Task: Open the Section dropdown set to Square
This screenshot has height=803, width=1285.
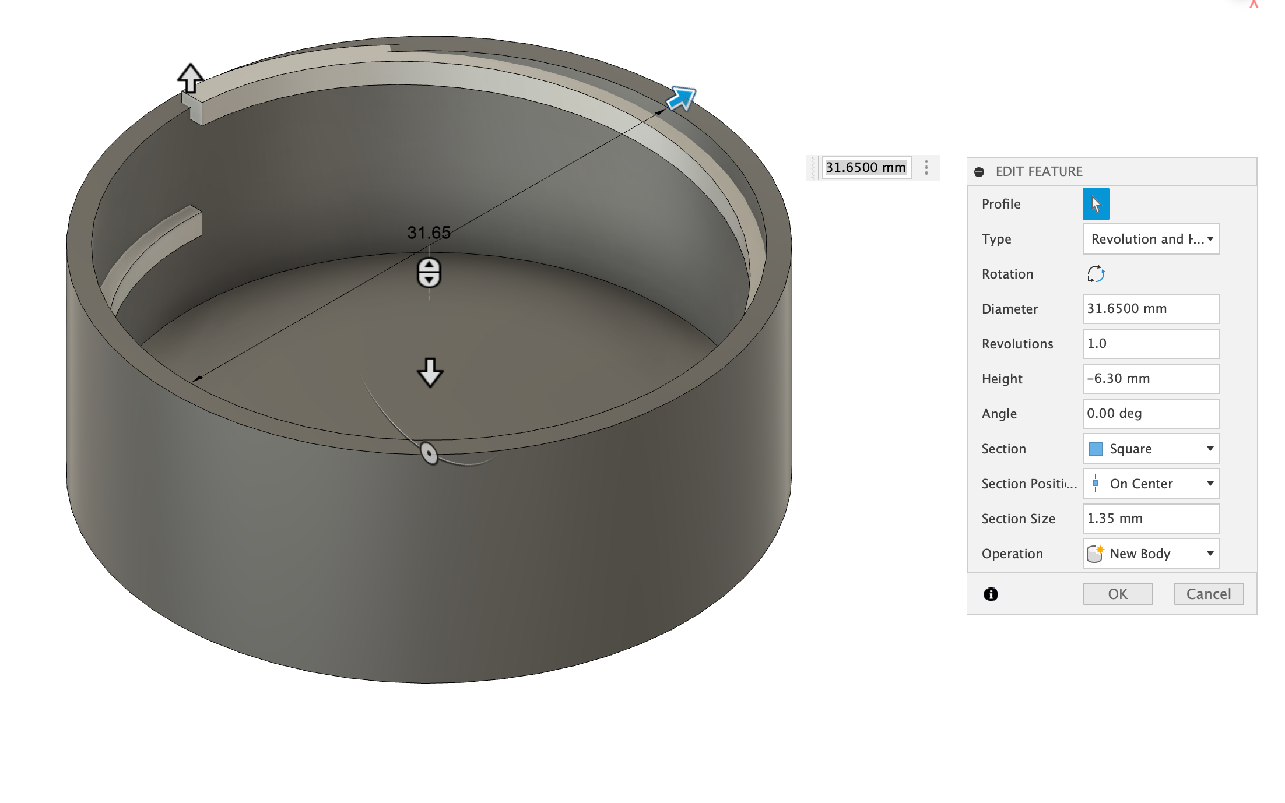Action: 1150,449
